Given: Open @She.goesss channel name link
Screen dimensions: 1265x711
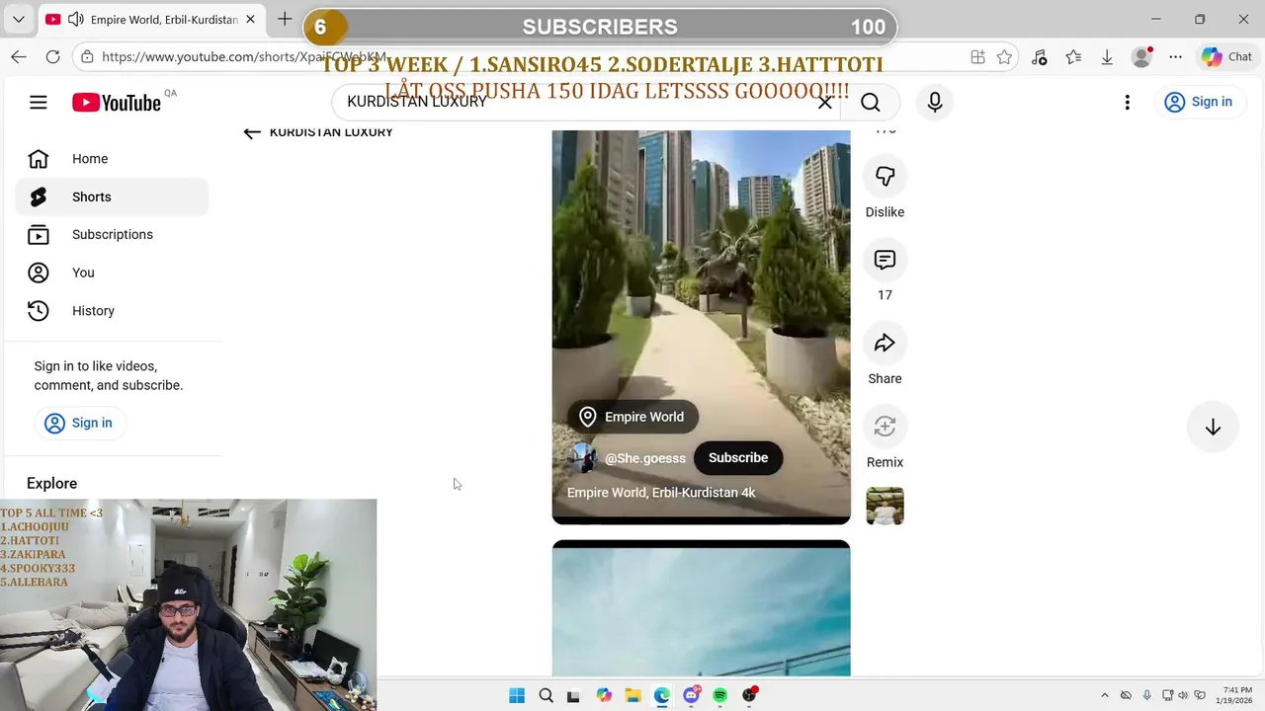Looking at the screenshot, I should pyautogui.click(x=644, y=458).
